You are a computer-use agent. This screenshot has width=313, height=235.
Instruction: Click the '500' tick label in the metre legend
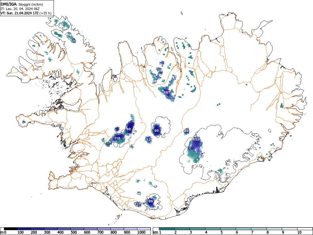[x=74, y=232]
